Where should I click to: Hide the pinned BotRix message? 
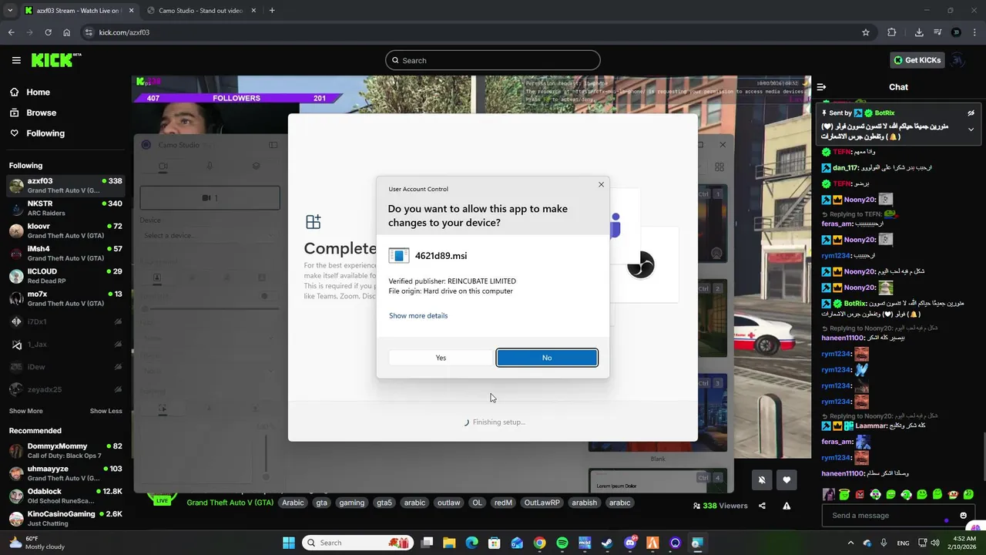click(x=971, y=113)
